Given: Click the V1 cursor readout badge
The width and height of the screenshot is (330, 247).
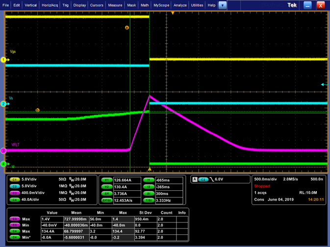Looking at the screenshot, I should click(107, 180).
